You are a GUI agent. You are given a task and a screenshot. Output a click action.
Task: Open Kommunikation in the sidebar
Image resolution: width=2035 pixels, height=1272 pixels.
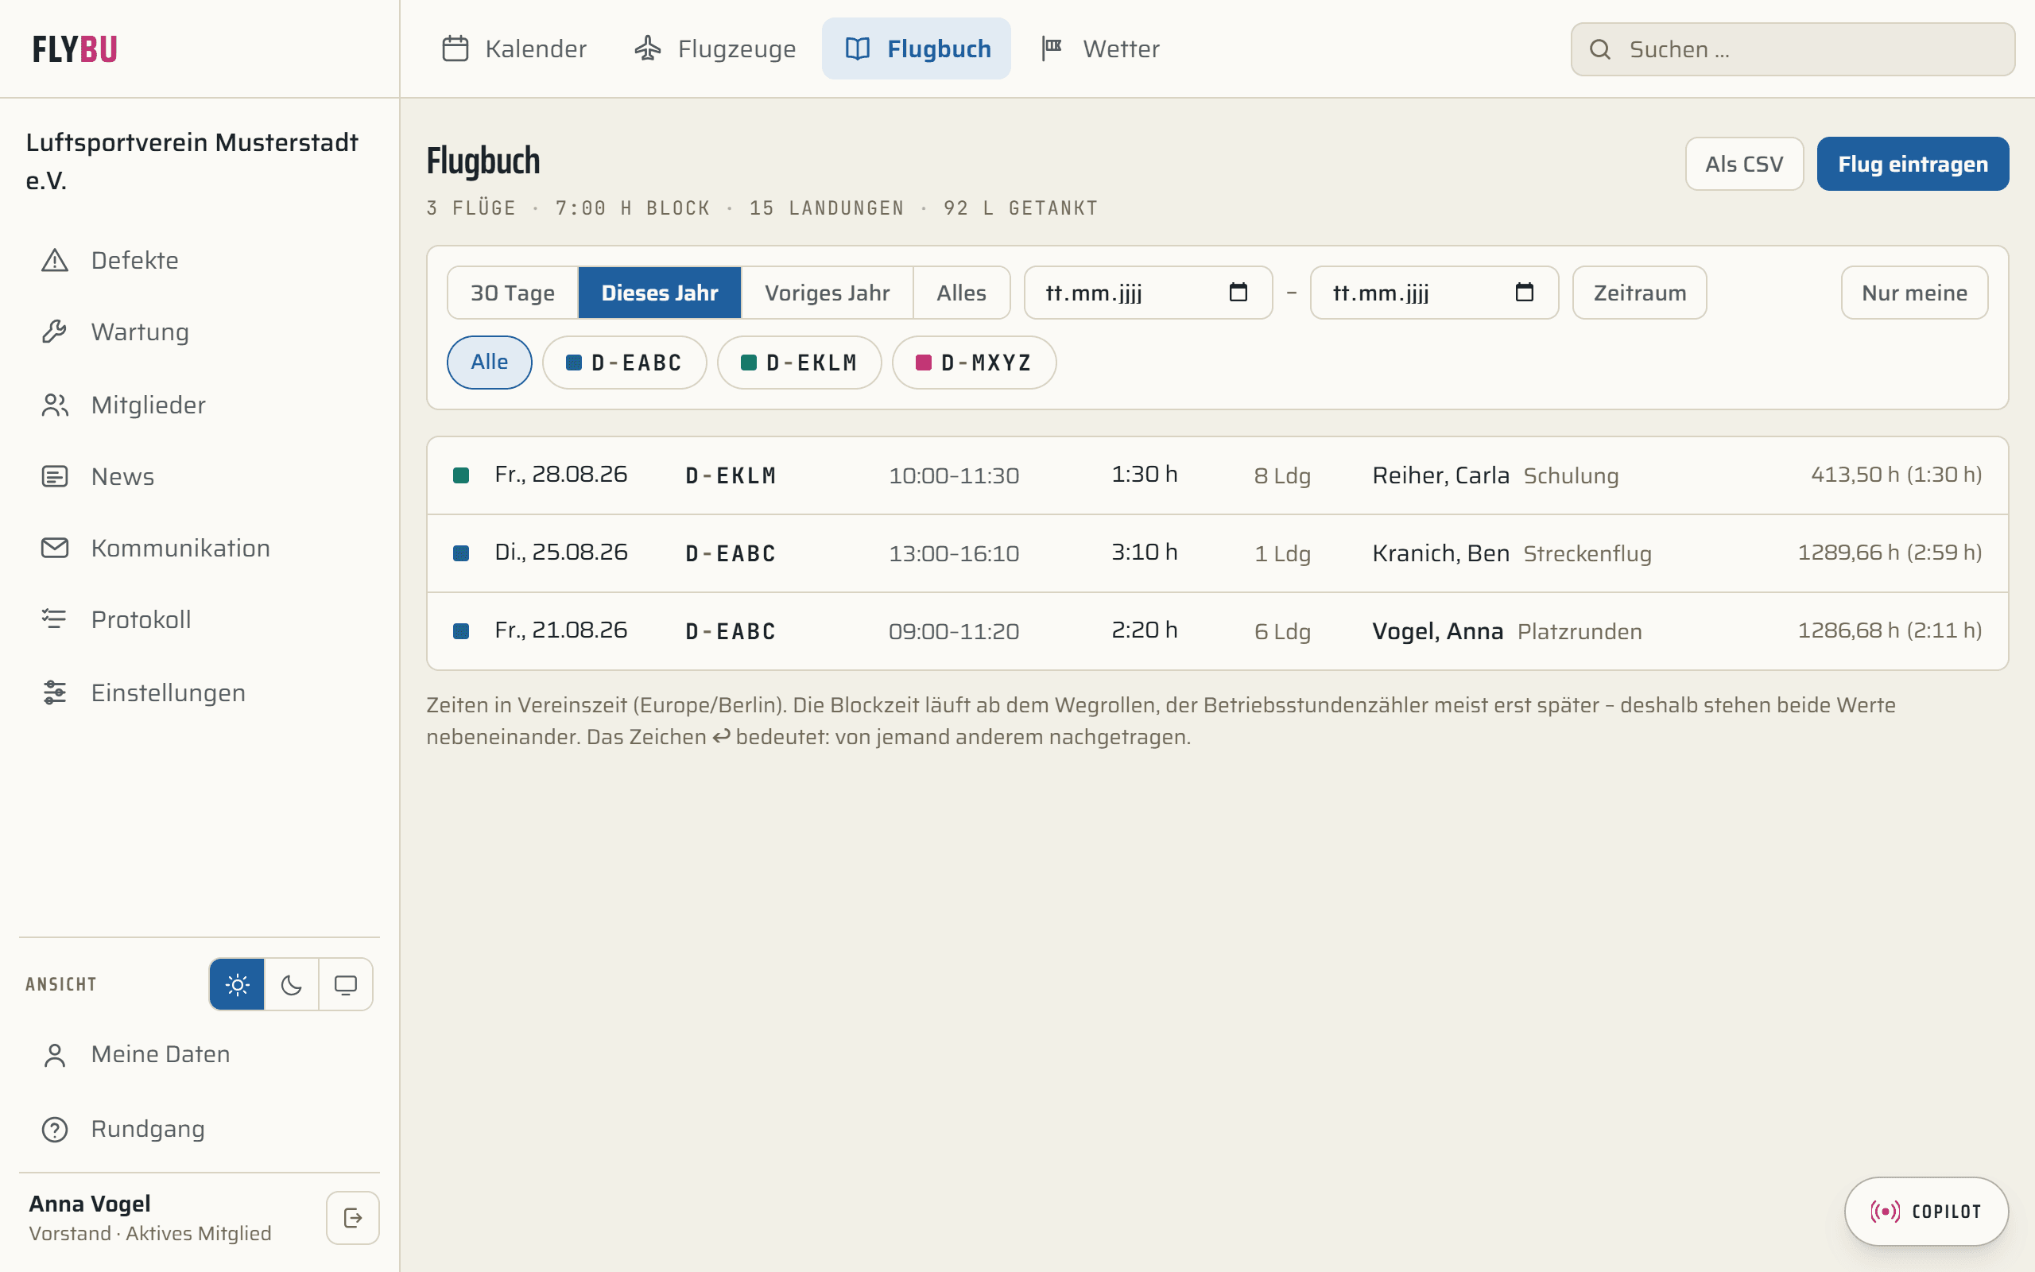(x=200, y=549)
